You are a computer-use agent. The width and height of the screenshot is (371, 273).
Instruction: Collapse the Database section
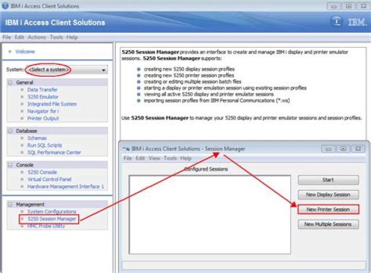(10, 131)
